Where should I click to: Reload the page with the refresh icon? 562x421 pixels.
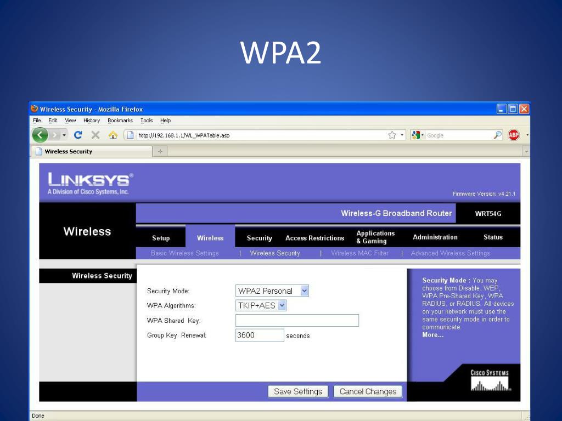tap(78, 135)
